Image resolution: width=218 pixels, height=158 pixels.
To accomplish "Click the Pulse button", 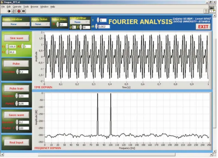I will pos(16,64).
